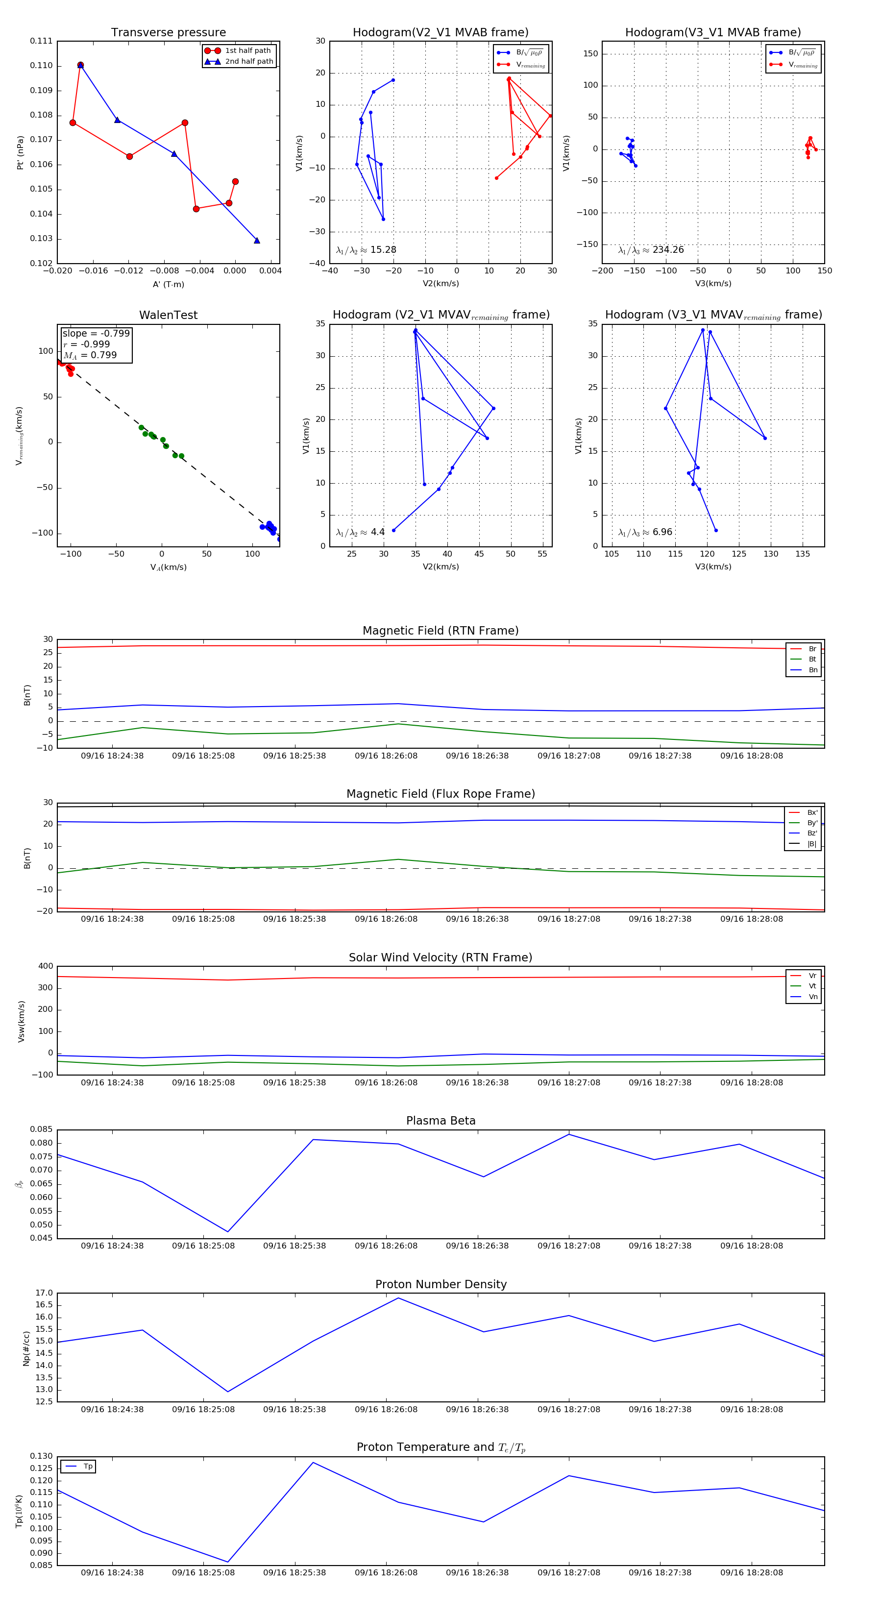Click the "slope = -0.799" text
The width and height of the screenshot is (882, 1617).
[x=96, y=333]
